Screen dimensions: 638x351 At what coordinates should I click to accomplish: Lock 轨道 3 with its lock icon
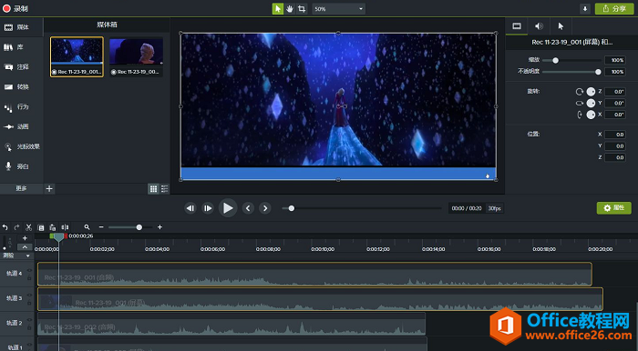(x=29, y=303)
